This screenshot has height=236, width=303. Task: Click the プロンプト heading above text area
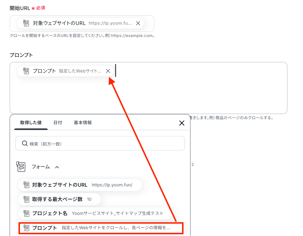pos(21,55)
